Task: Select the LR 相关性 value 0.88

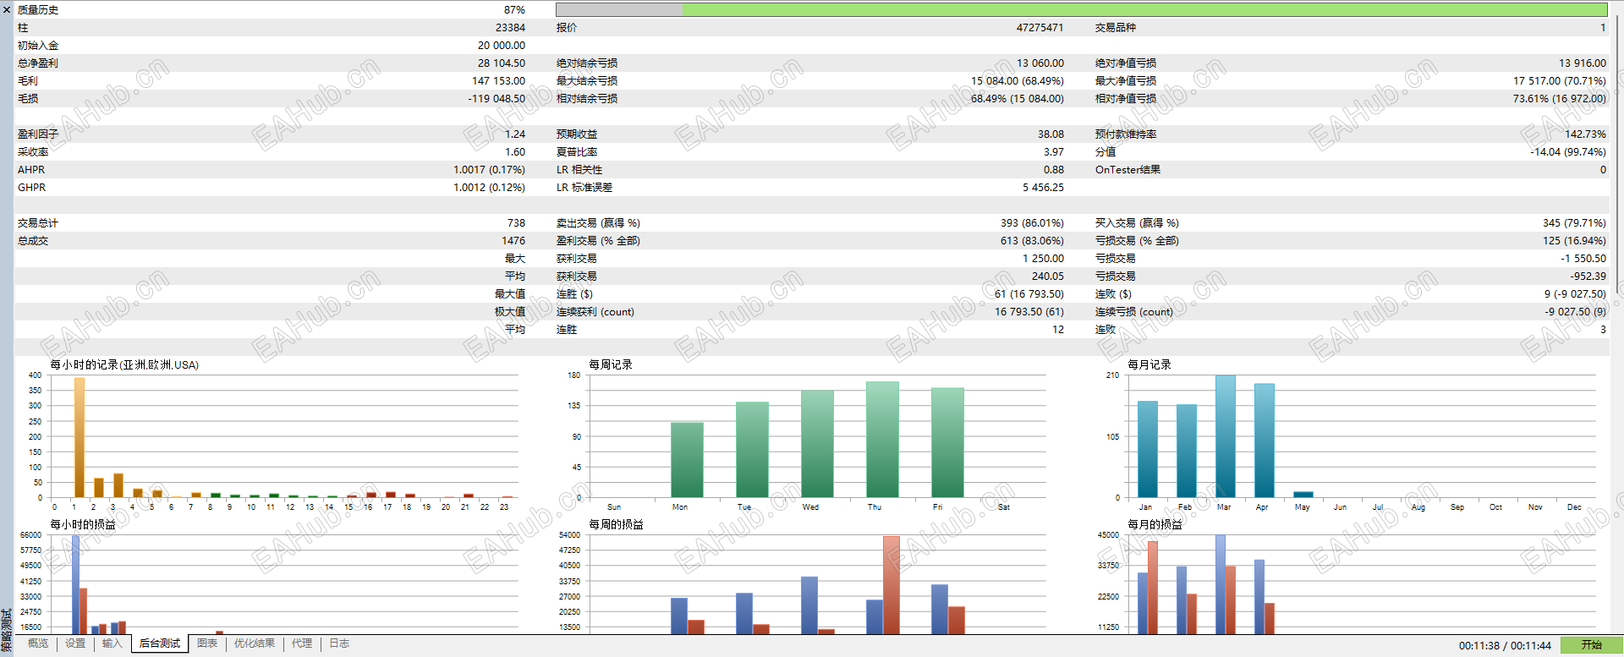Action: tap(1053, 170)
